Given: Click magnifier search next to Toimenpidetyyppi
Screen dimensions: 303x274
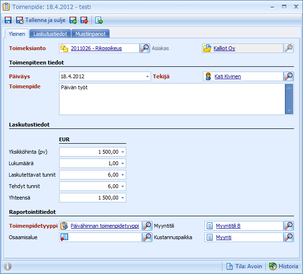Looking at the screenshot, I should coord(147,226).
